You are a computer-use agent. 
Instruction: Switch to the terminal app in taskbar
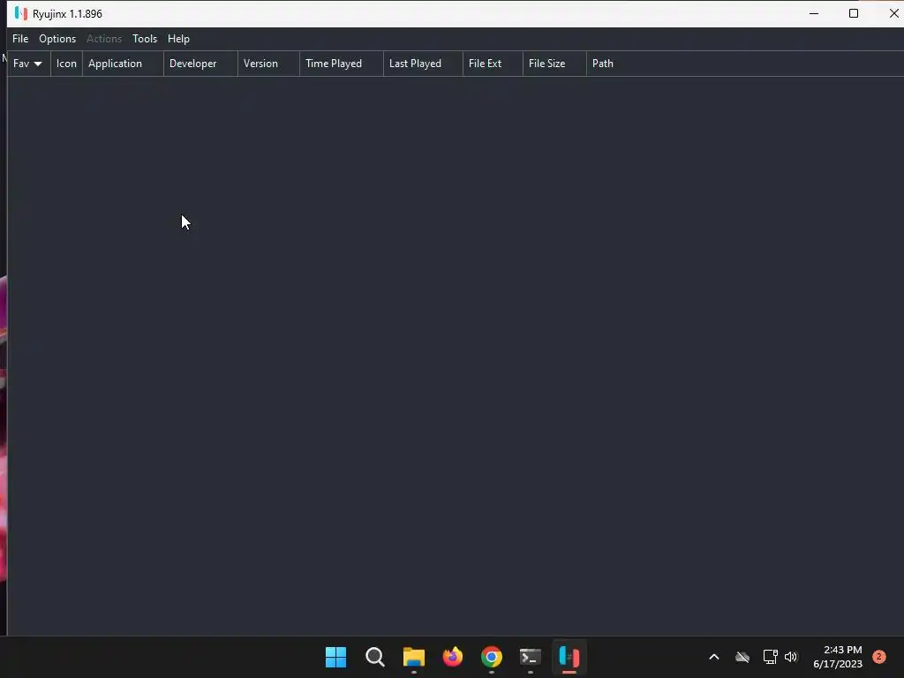pos(531,657)
